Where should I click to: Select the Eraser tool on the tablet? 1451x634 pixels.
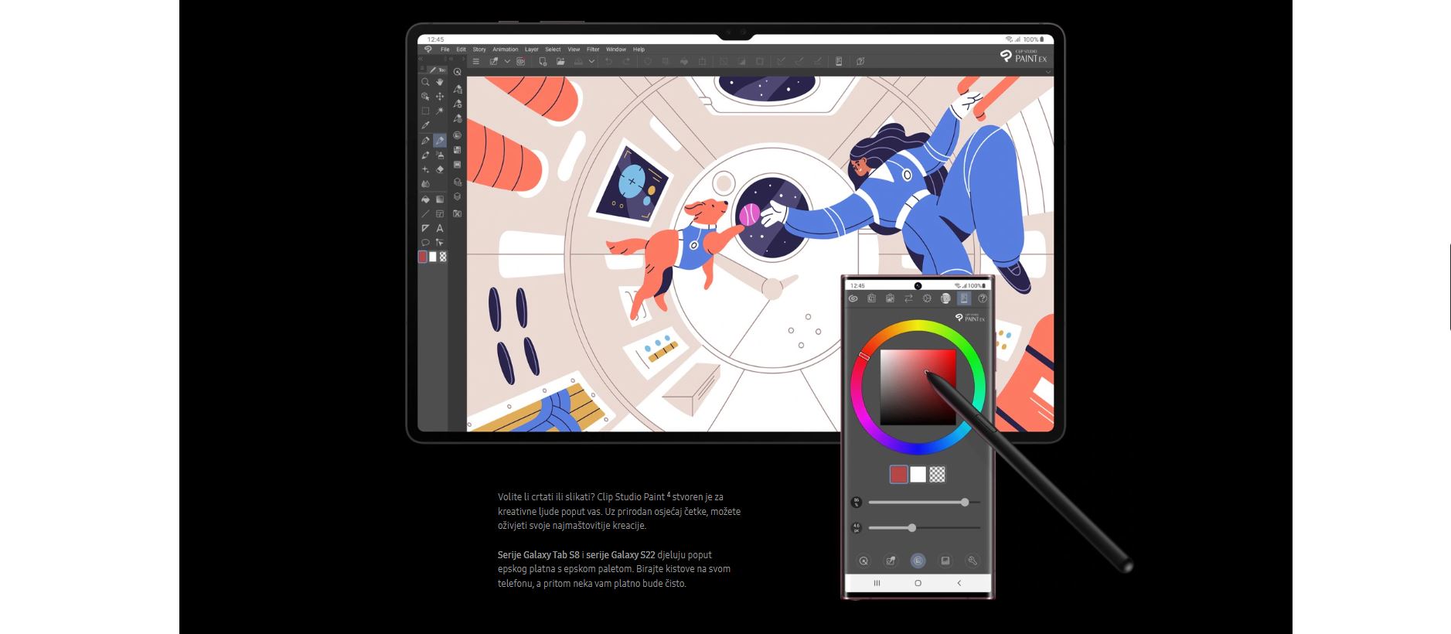pos(440,169)
